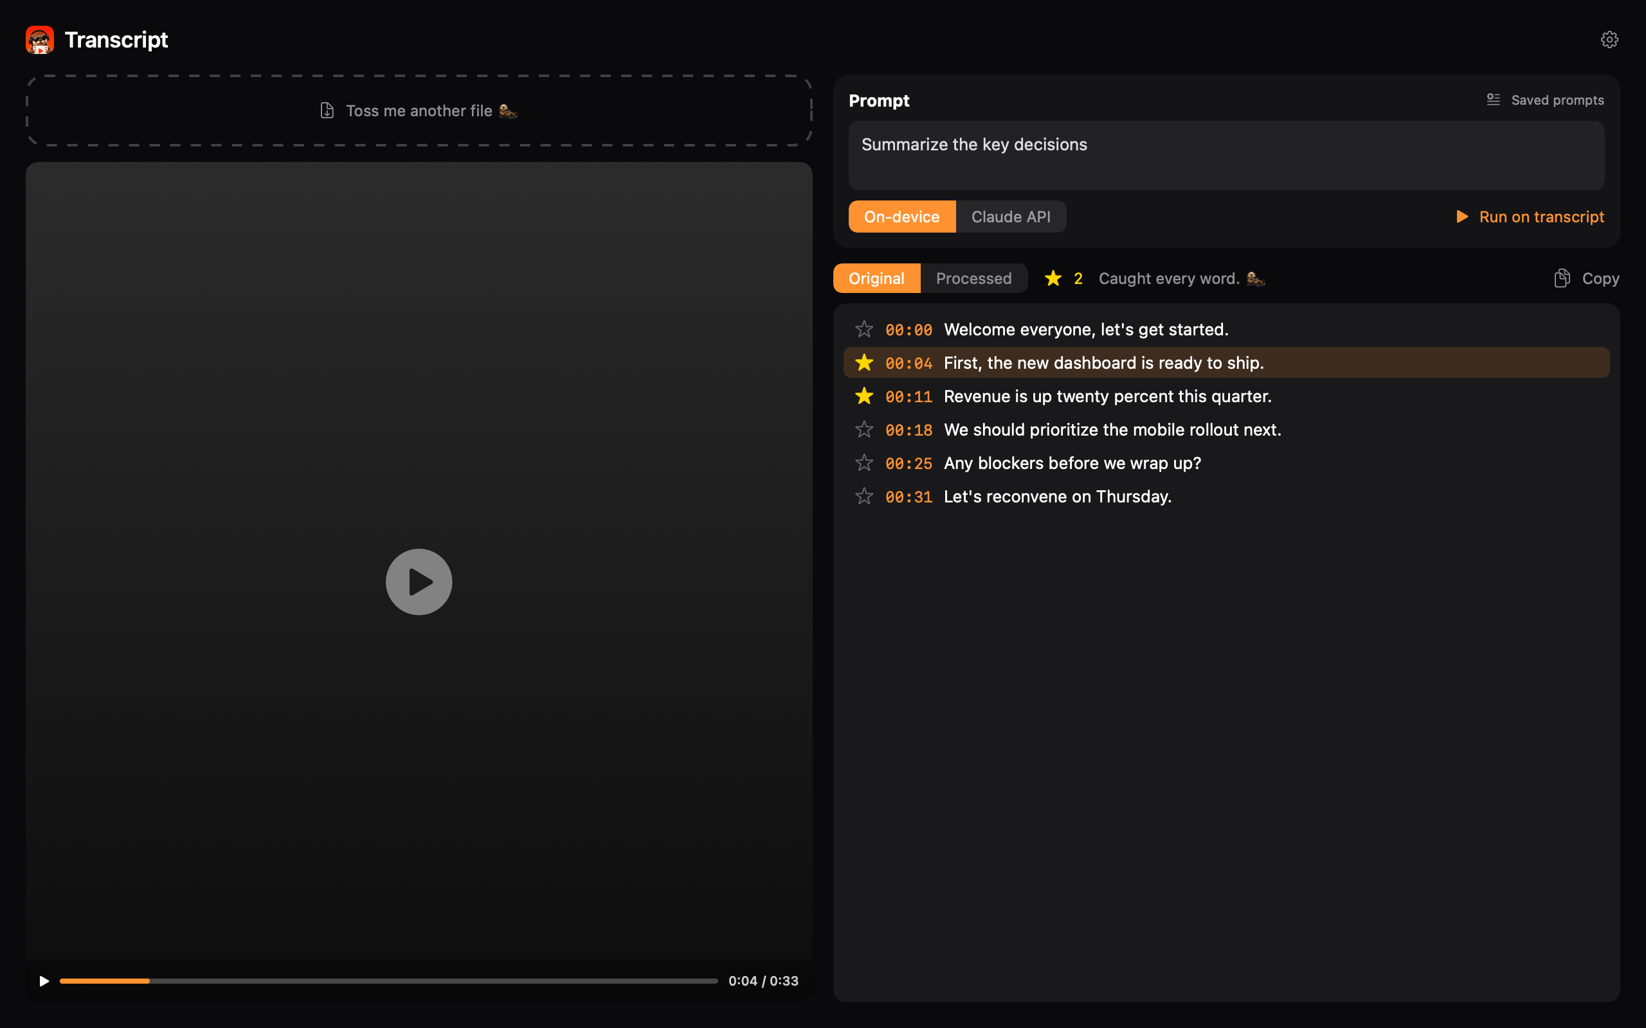Click the Transcript app logo icon
Viewport: 1646px width, 1028px height.
pyautogui.click(x=40, y=39)
